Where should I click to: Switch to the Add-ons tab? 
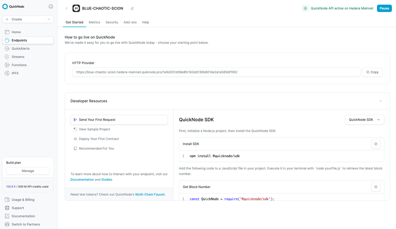(130, 22)
